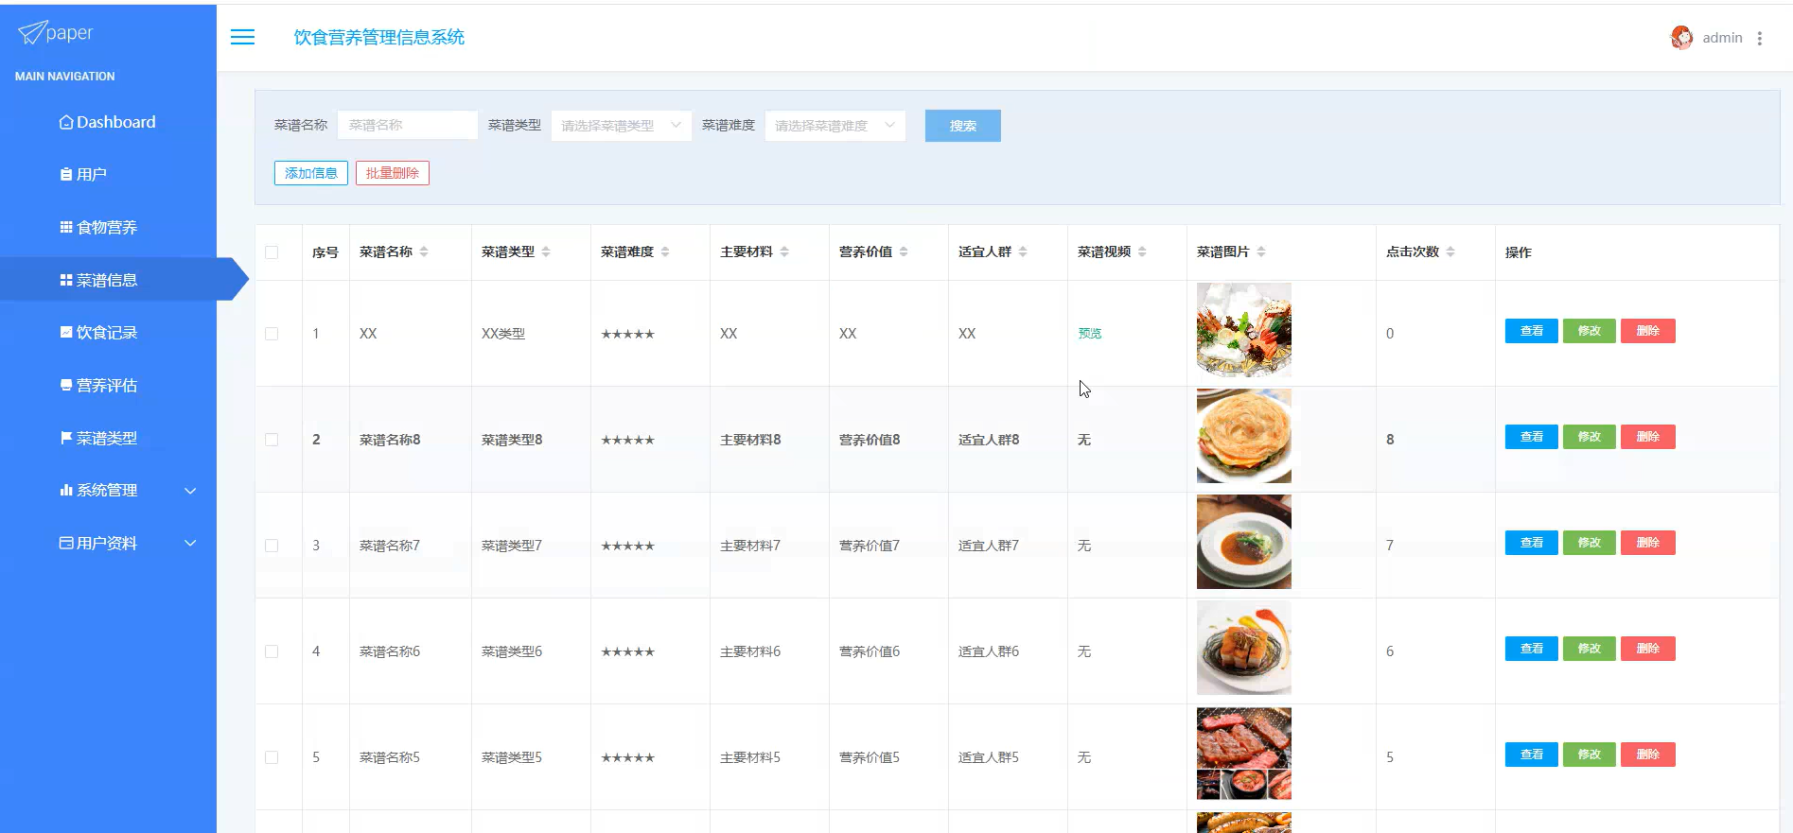The width and height of the screenshot is (1793, 833).
Task: Open the braised pork image in 菜谱名称6 row
Action: click(1243, 648)
